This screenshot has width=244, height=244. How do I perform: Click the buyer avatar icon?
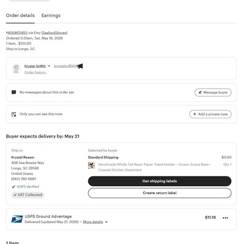(16, 68)
